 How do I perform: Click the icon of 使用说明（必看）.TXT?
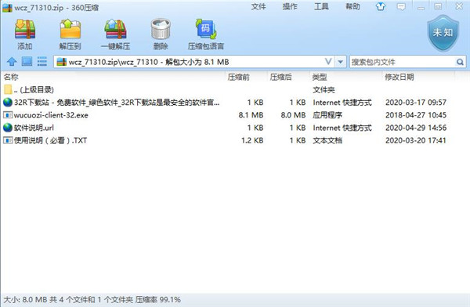(8, 140)
